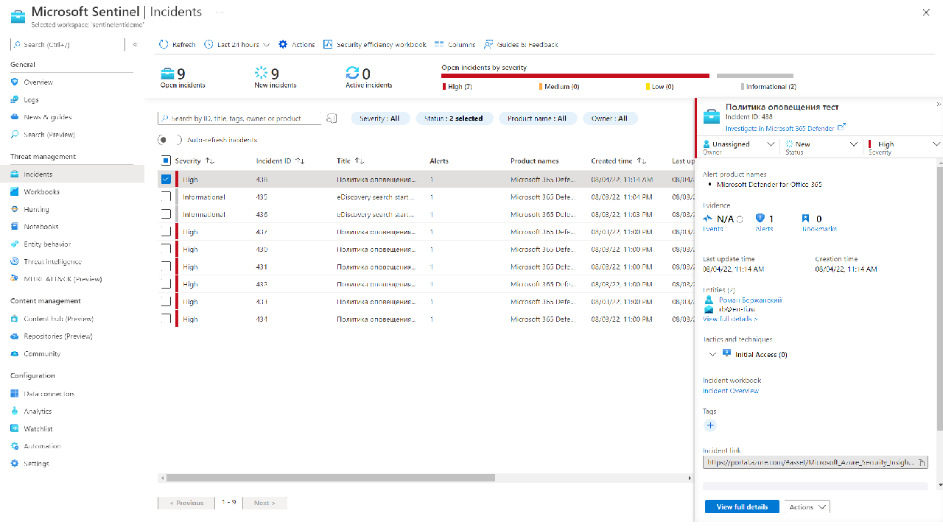Open the Actions dropdown beside View full details

[807, 506]
